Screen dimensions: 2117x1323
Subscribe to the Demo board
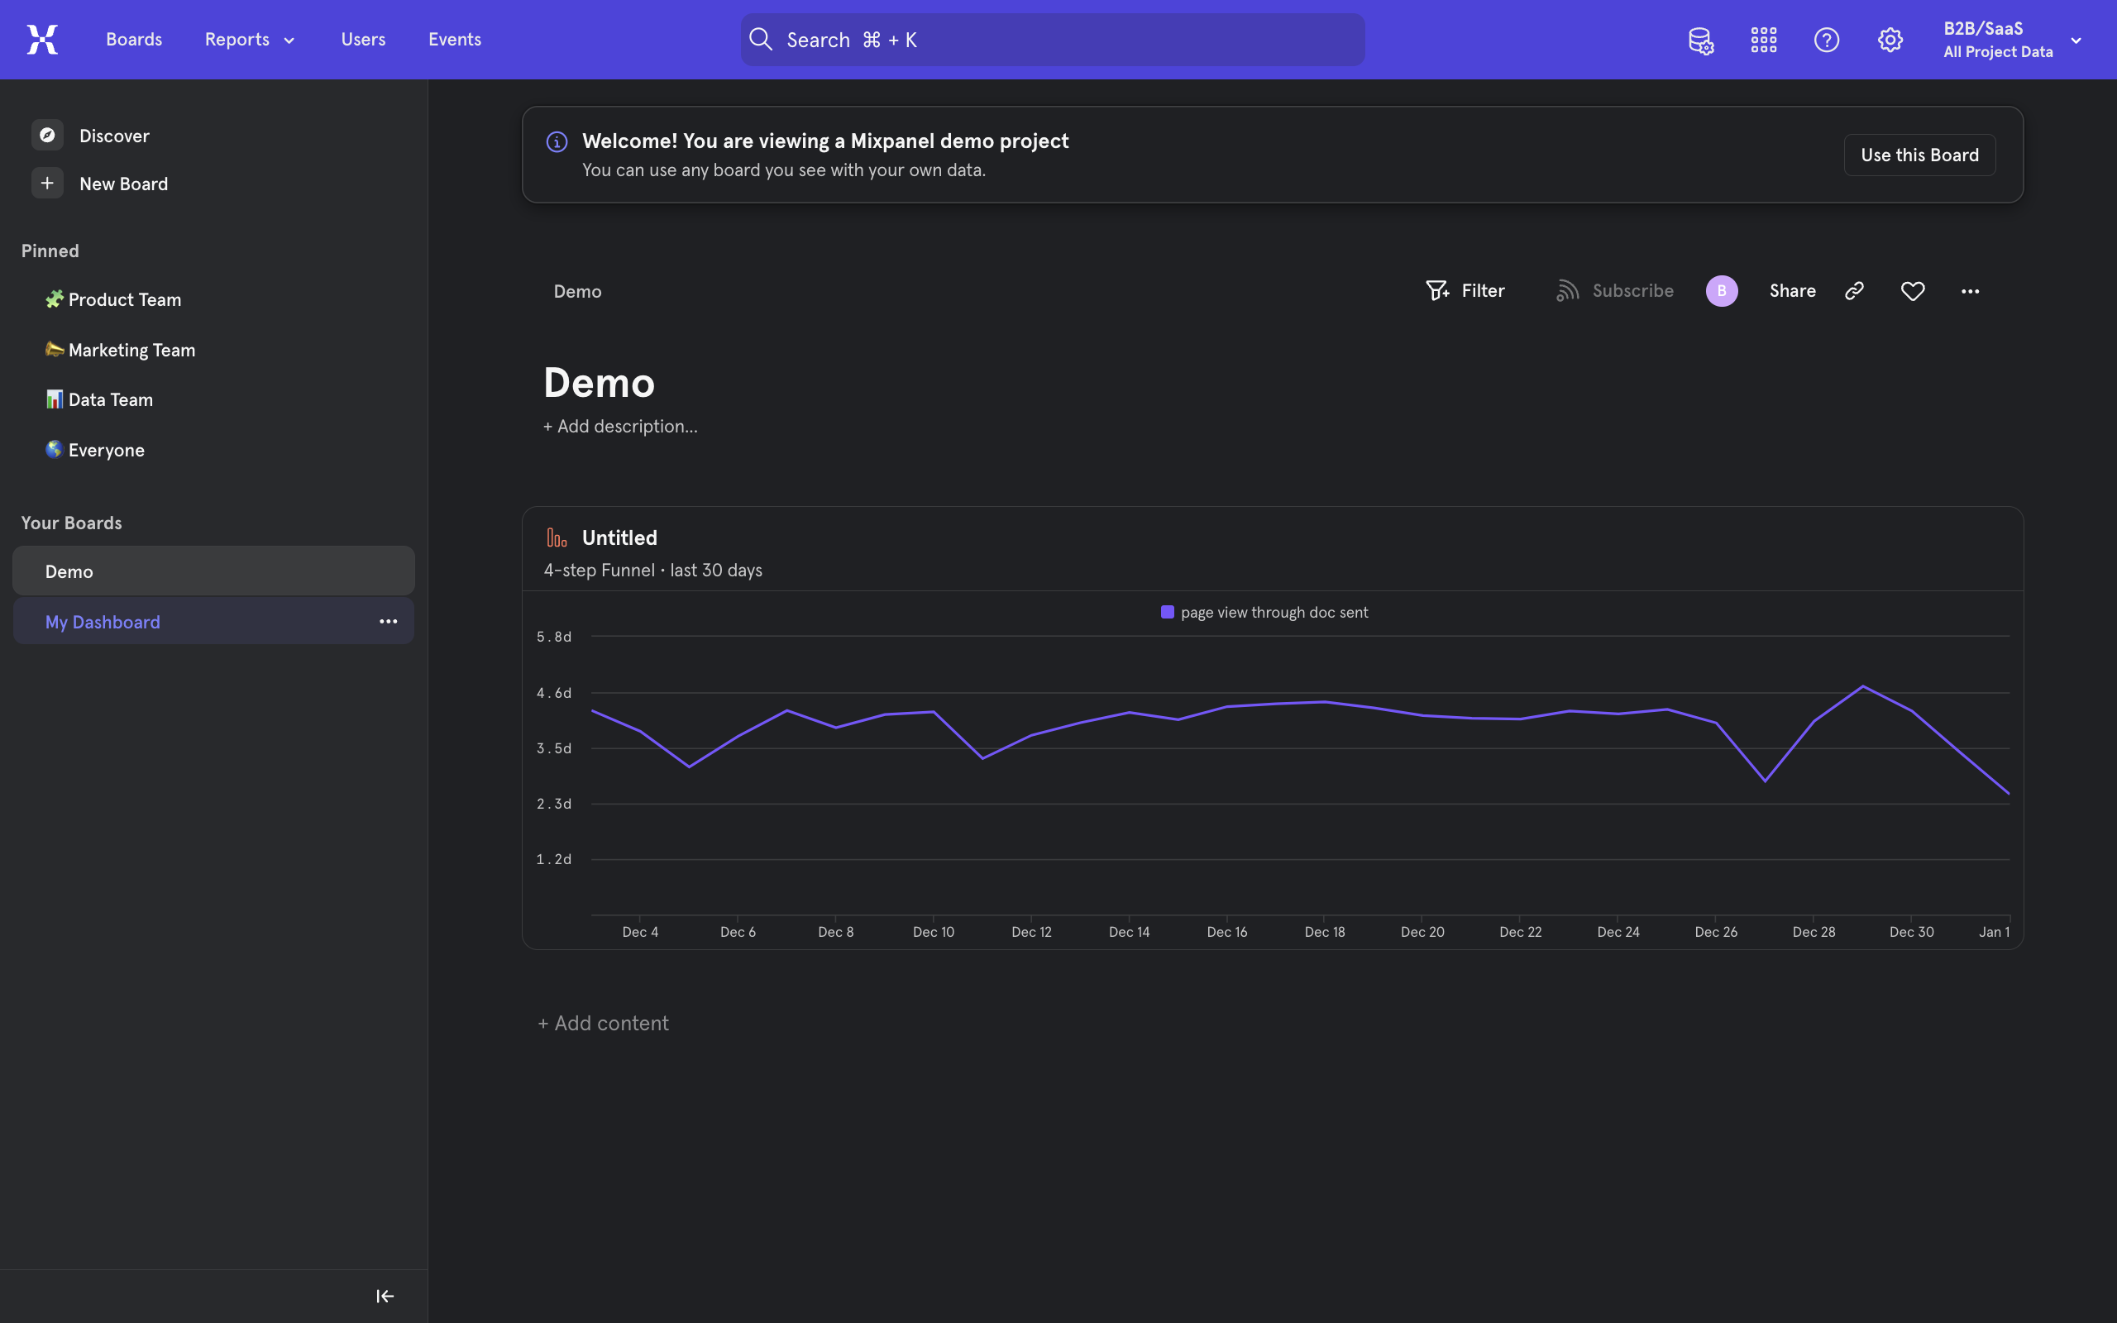click(x=1615, y=291)
